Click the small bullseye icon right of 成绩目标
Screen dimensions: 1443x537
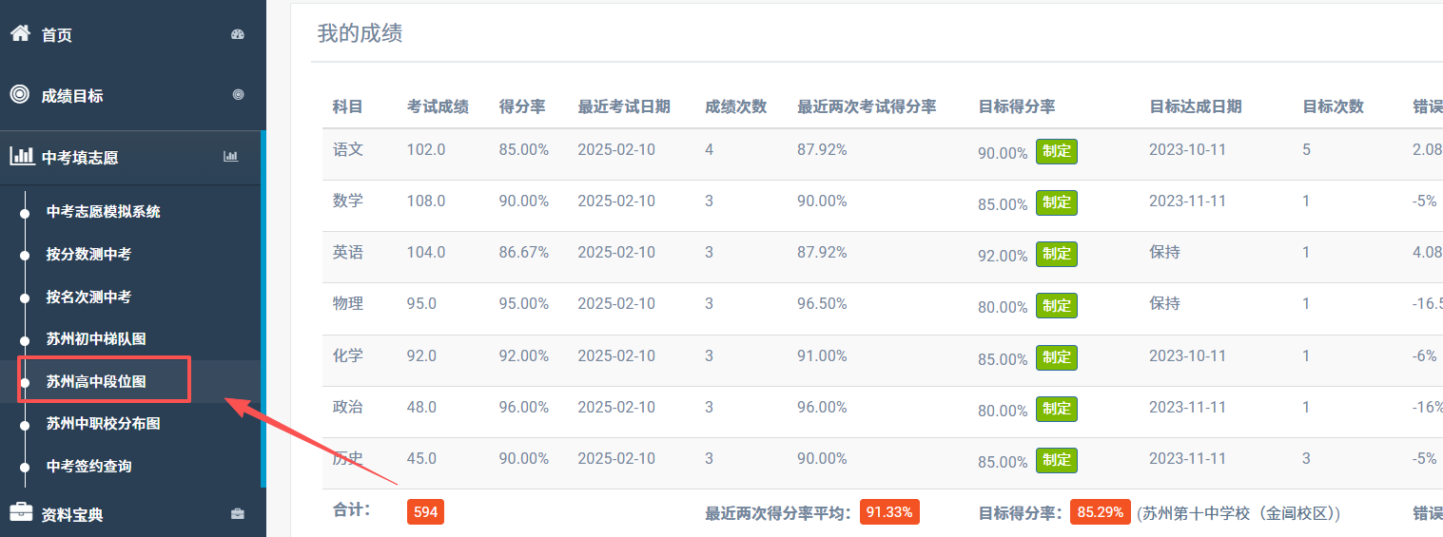pyautogui.click(x=238, y=95)
